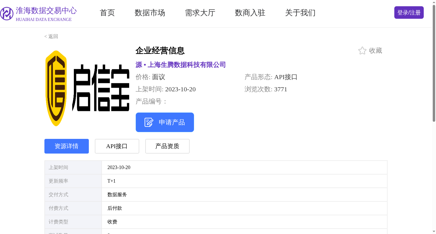Click the scrollbar up arrow

[x=434, y=2]
